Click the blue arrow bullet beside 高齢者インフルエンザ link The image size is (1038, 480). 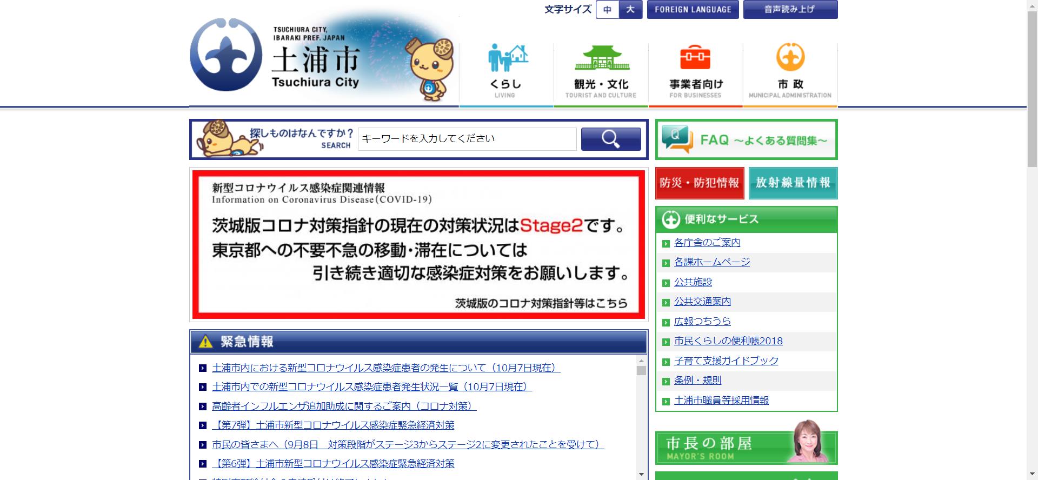tap(203, 406)
